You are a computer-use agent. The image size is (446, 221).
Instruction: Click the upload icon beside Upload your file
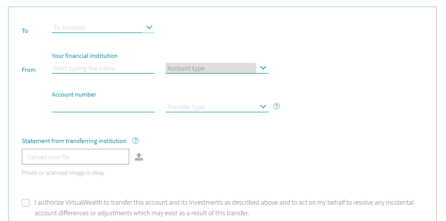coord(139,157)
